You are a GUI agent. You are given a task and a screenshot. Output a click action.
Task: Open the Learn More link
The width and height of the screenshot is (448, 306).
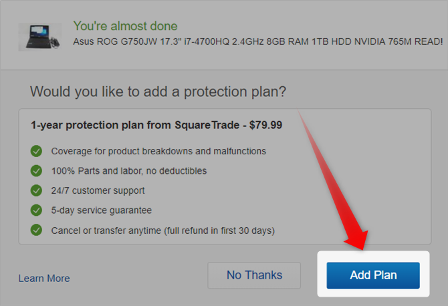pyautogui.click(x=44, y=278)
